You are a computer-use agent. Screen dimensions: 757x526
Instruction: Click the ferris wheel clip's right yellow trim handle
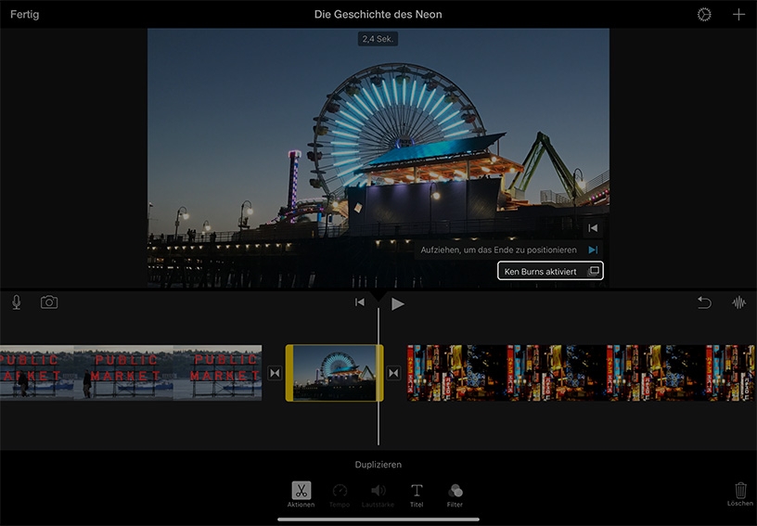pyautogui.click(x=380, y=373)
